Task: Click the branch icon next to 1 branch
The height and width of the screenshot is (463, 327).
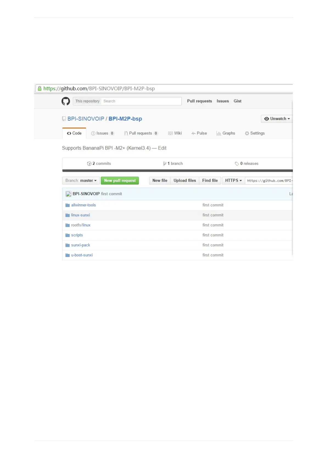Action: pos(164,164)
